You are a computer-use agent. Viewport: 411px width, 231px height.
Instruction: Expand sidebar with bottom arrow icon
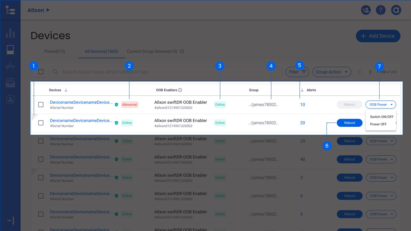(x=10, y=221)
